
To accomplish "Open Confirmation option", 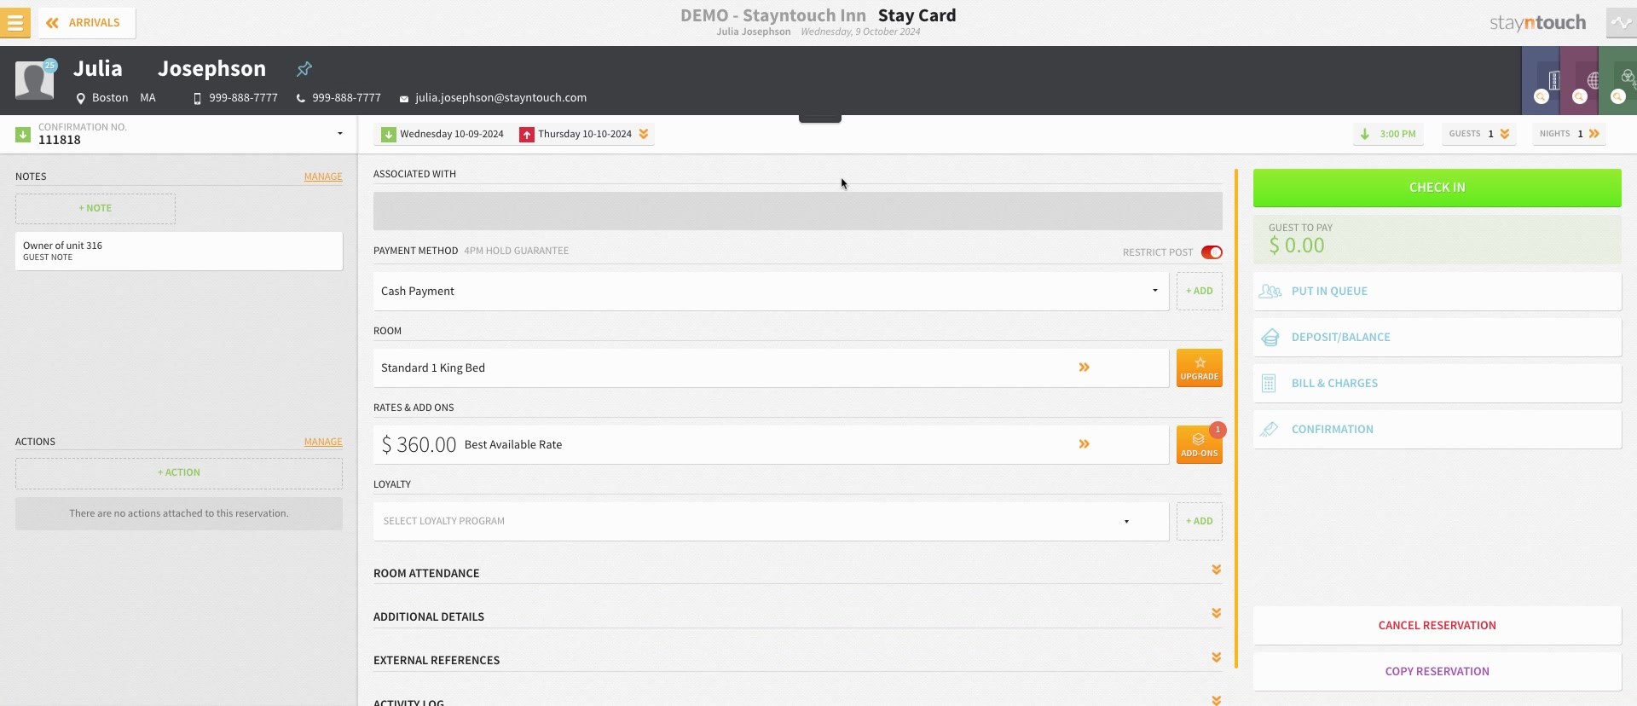I will point(1437,430).
